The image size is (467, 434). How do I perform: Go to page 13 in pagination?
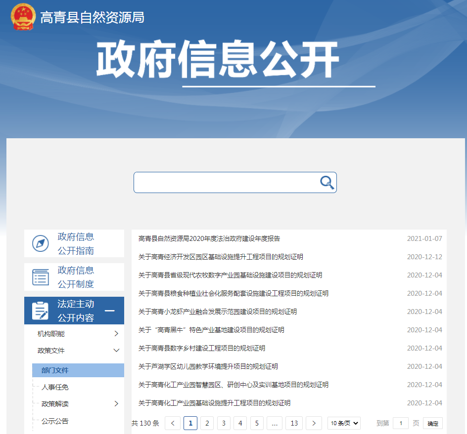click(x=294, y=423)
